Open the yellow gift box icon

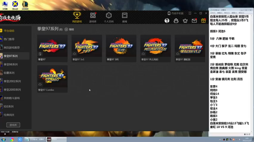pos(204,21)
